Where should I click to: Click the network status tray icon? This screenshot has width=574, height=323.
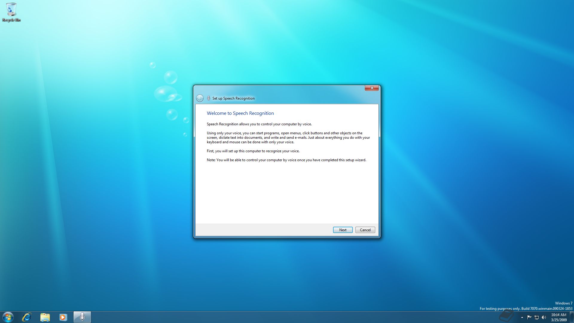537,317
